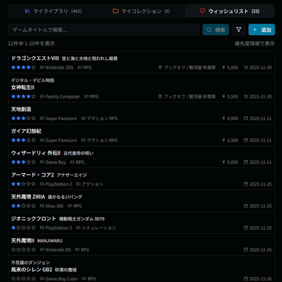Select the ジオニックフロント game title
Screen dimensions: 282x282
pos(34,219)
